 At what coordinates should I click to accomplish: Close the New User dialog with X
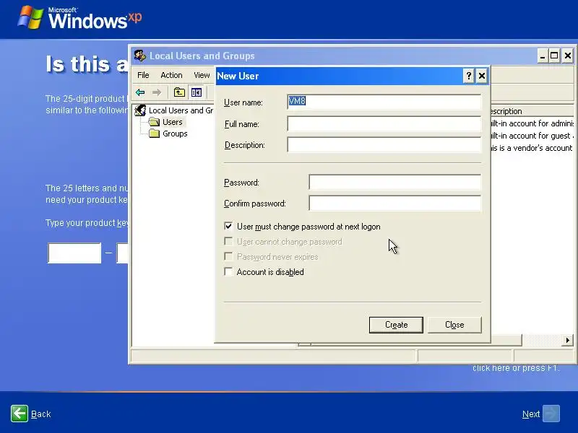tap(482, 76)
